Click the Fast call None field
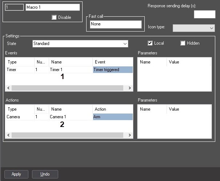This screenshot has height=181, width=220. click(116, 24)
